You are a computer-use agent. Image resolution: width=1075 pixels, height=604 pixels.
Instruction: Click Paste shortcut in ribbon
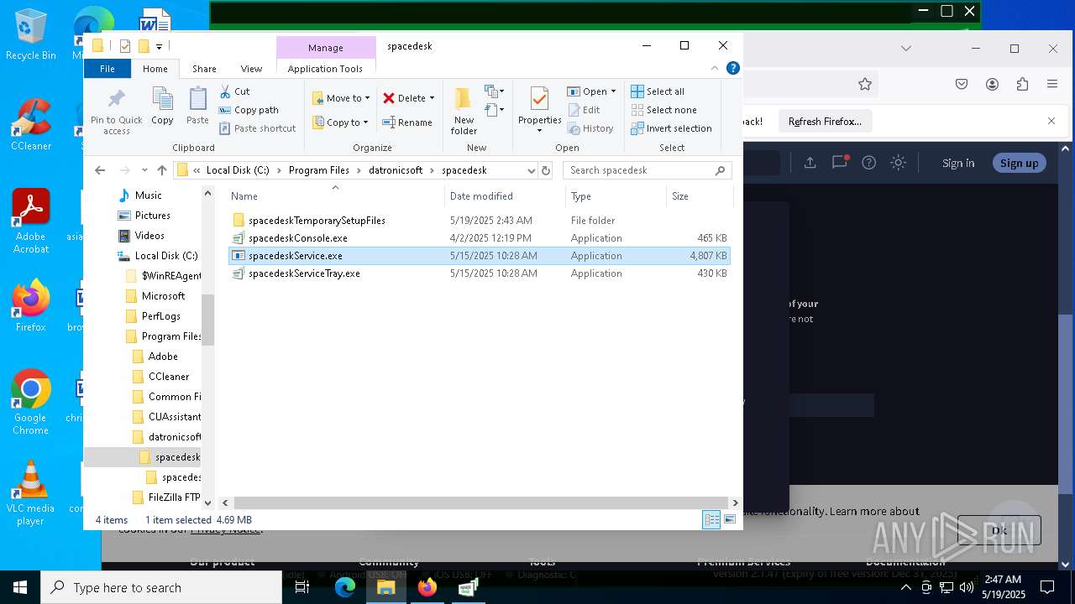point(257,128)
